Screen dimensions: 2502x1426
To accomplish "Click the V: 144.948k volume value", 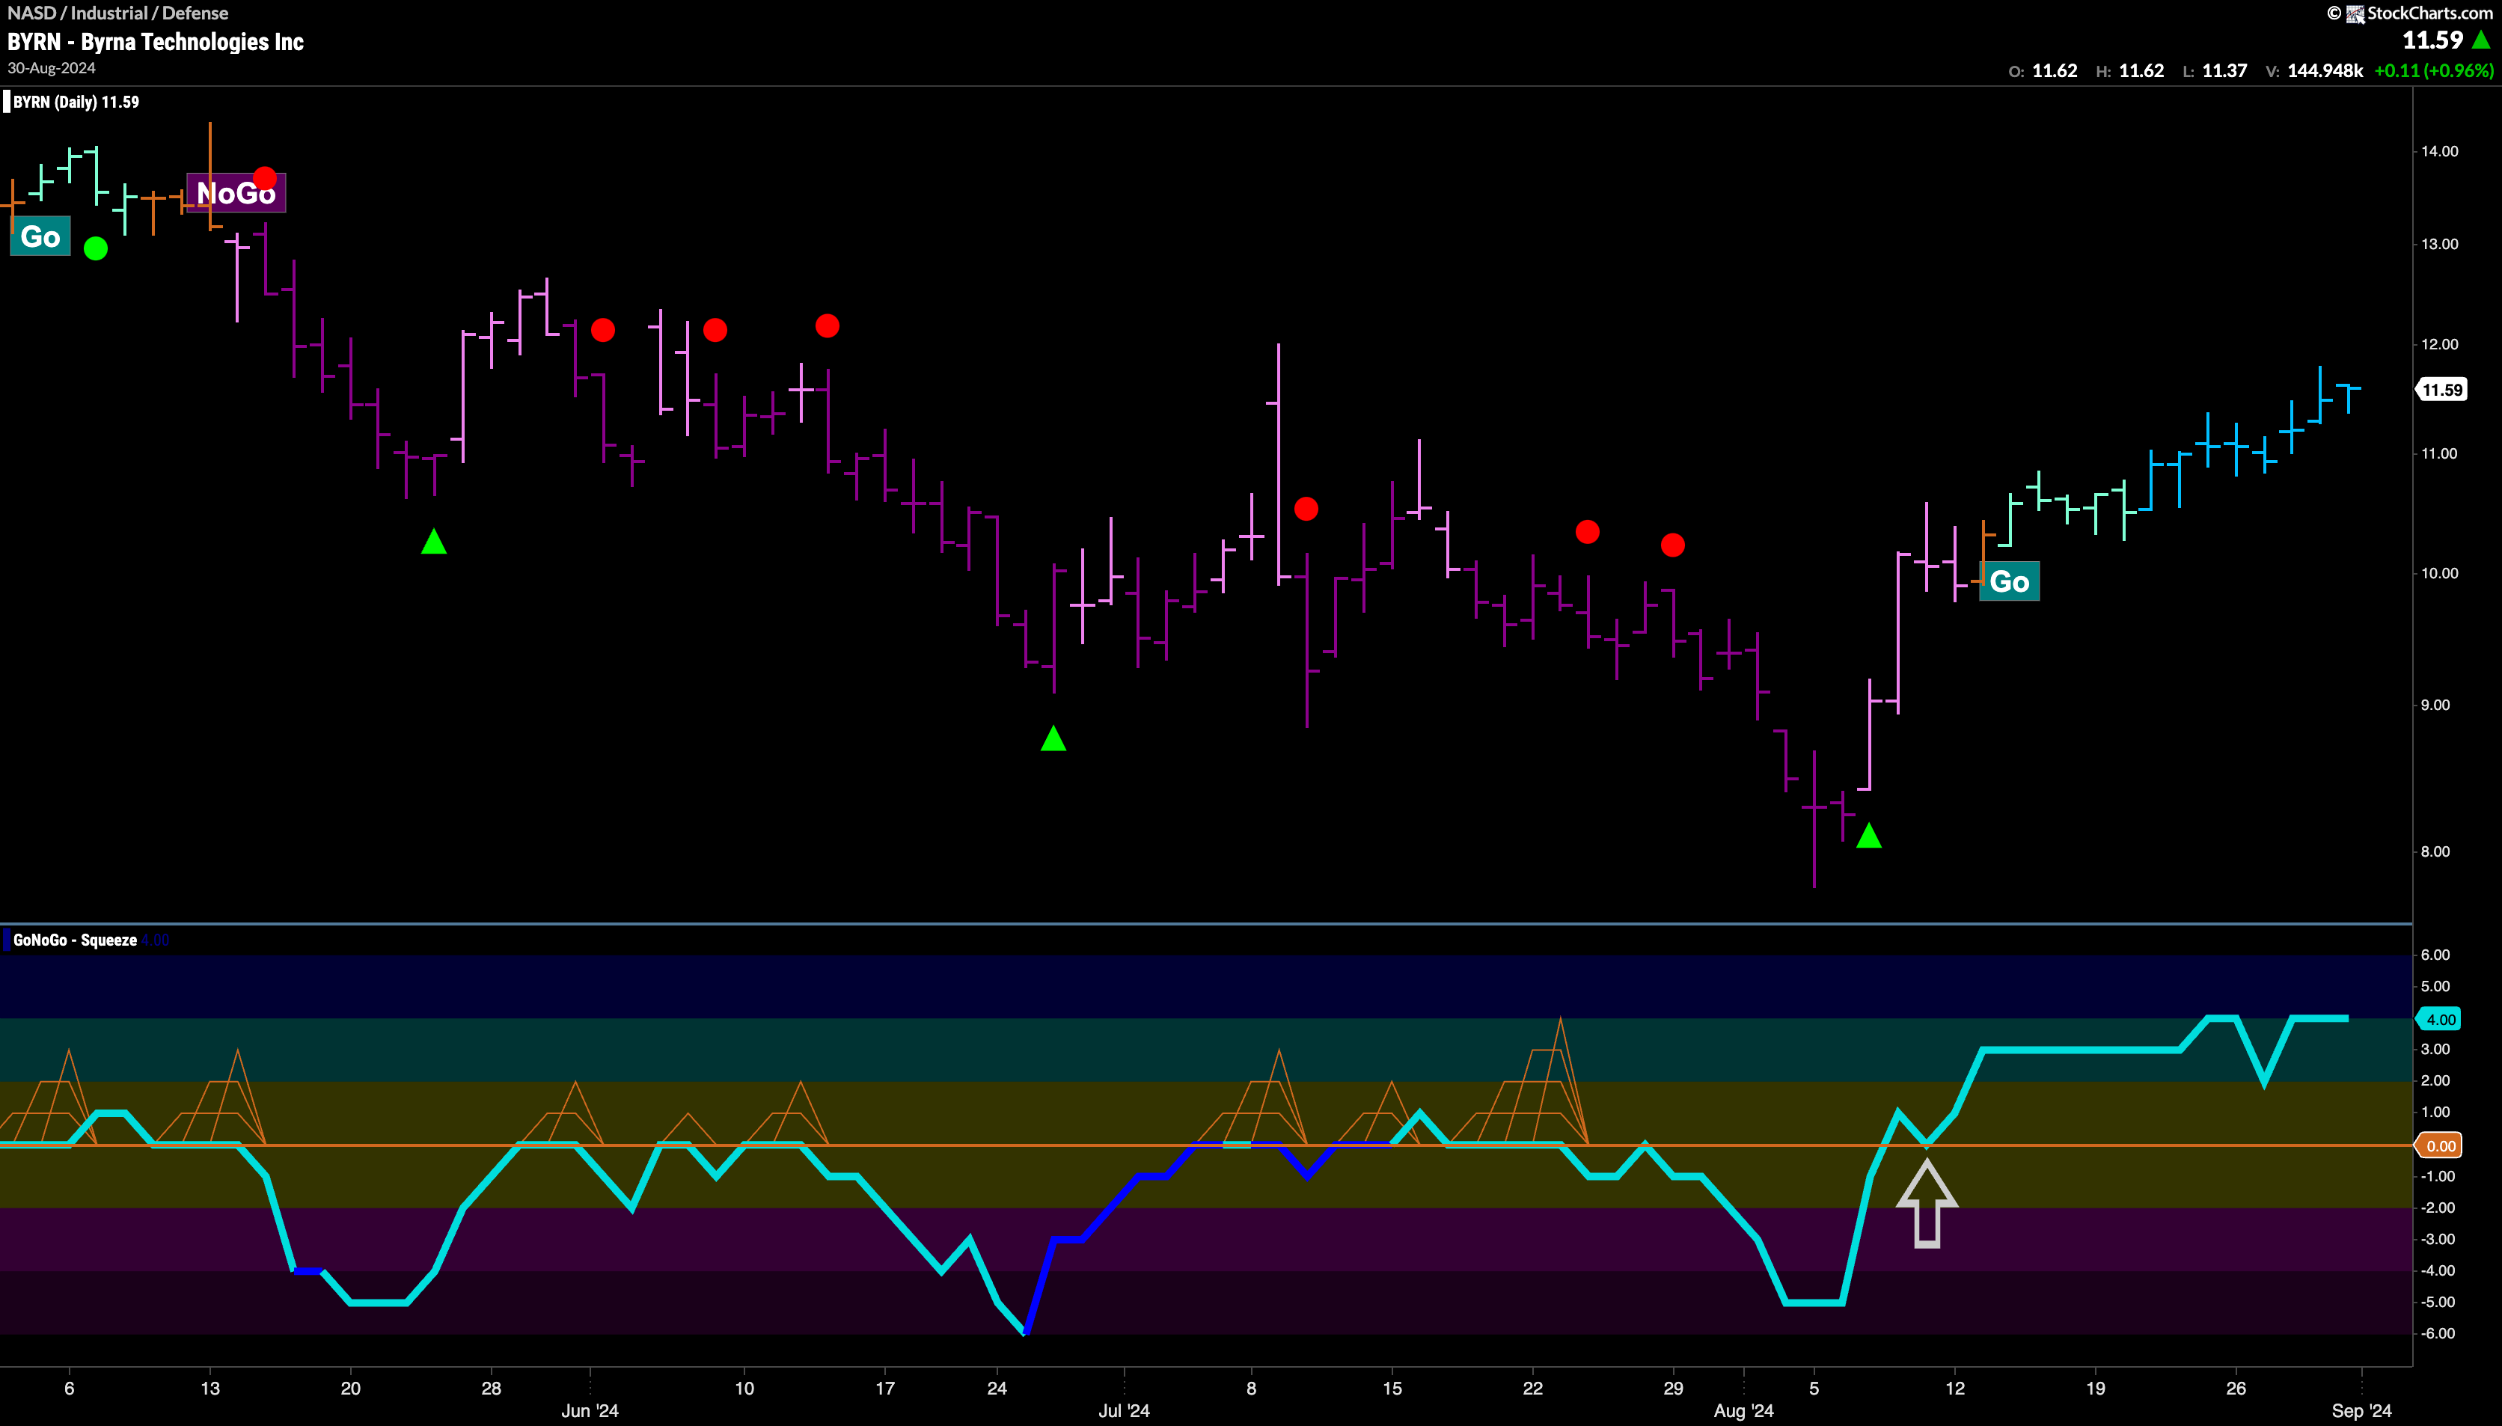I will tap(2314, 70).
